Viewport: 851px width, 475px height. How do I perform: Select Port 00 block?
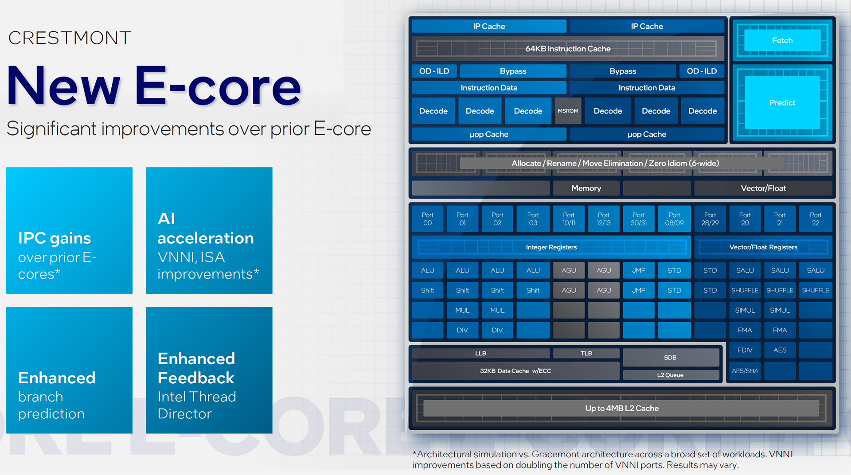tap(427, 219)
